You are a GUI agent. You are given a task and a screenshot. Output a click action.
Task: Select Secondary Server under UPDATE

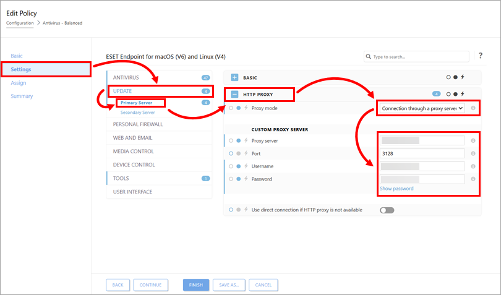[x=137, y=113]
